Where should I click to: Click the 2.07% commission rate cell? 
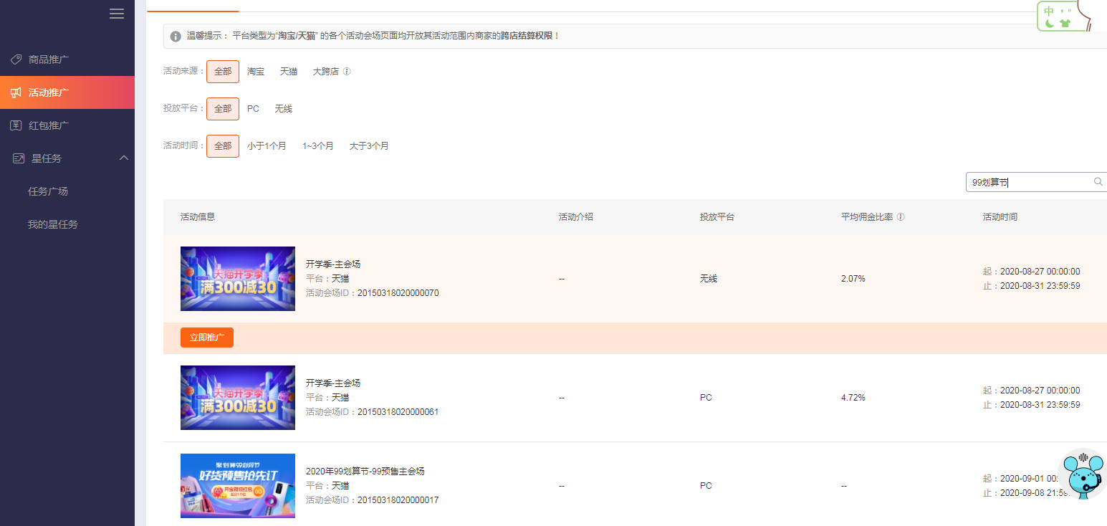[853, 279]
